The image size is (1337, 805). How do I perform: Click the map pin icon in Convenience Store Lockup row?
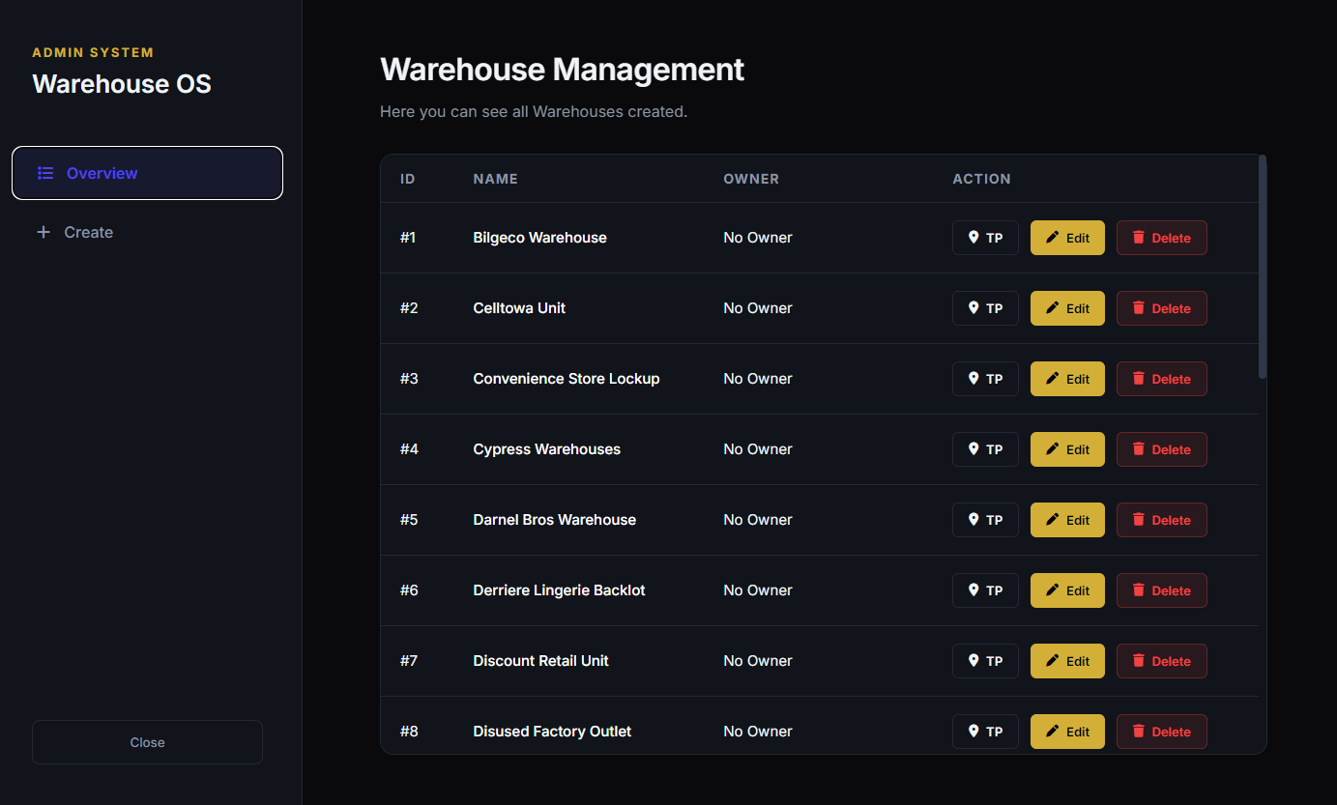coord(974,379)
